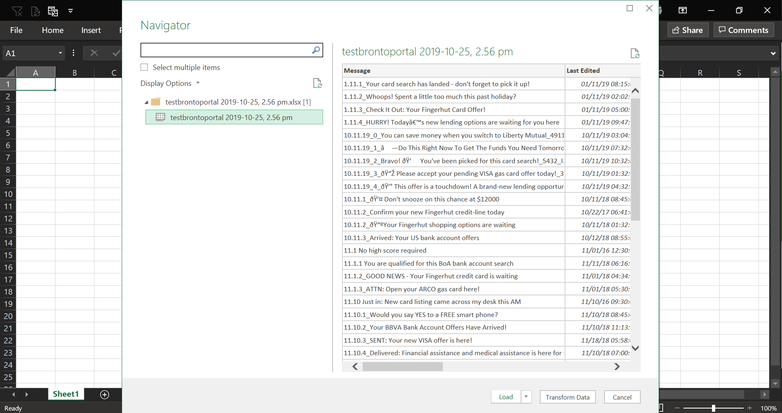Click the previous sheet navigation arrow
Viewport: 782px width, 413px height.
pyautogui.click(x=13, y=395)
